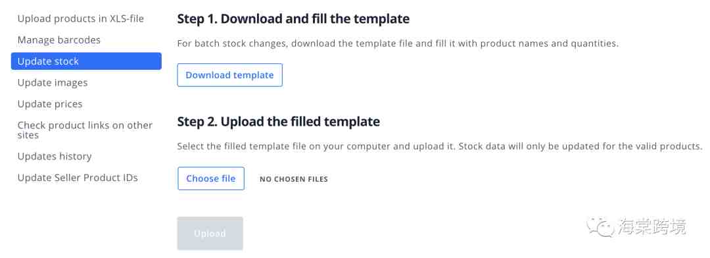The width and height of the screenshot is (710, 258).
Task: Open Update Seller Product IDs section
Action: [x=78, y=178]
